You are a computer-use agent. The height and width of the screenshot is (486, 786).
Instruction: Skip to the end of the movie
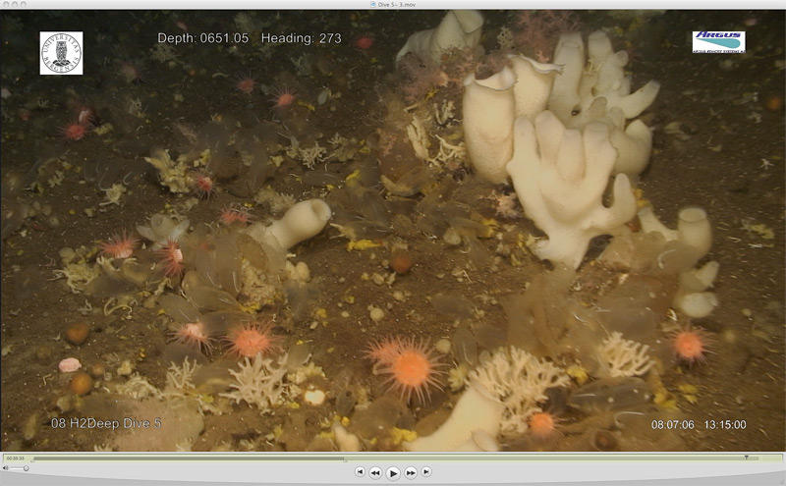[x=426, y=472]
